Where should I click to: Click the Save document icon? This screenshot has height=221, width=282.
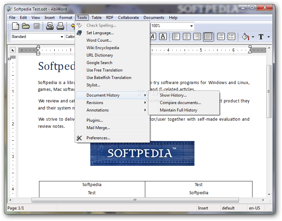pyautogui.click(x=37, y=26)
